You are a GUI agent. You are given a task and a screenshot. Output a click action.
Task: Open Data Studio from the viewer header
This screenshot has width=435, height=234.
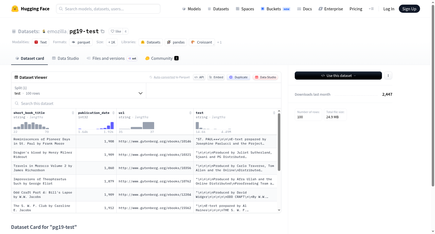(x=265, y=77)
